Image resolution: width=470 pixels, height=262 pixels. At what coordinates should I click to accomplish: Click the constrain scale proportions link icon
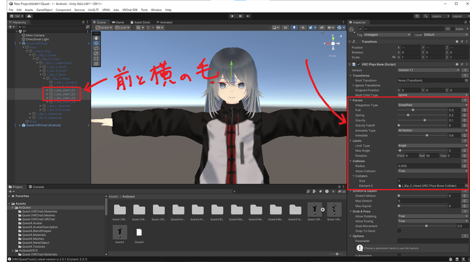[394, 57]
